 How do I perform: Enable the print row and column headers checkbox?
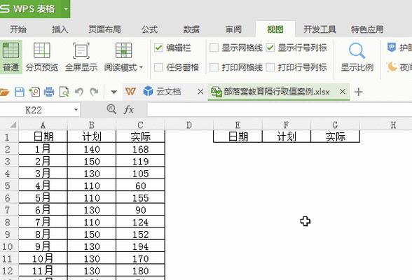coord(270,67)
